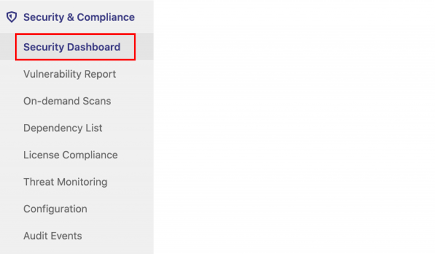Screen dimensions: 435x254
Task: View Audit Events sidebar link
Action: click(53, 236)
